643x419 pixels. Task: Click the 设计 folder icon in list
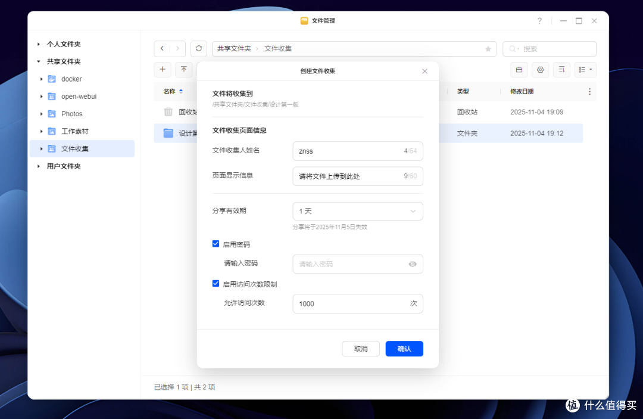tap(168, 133)
